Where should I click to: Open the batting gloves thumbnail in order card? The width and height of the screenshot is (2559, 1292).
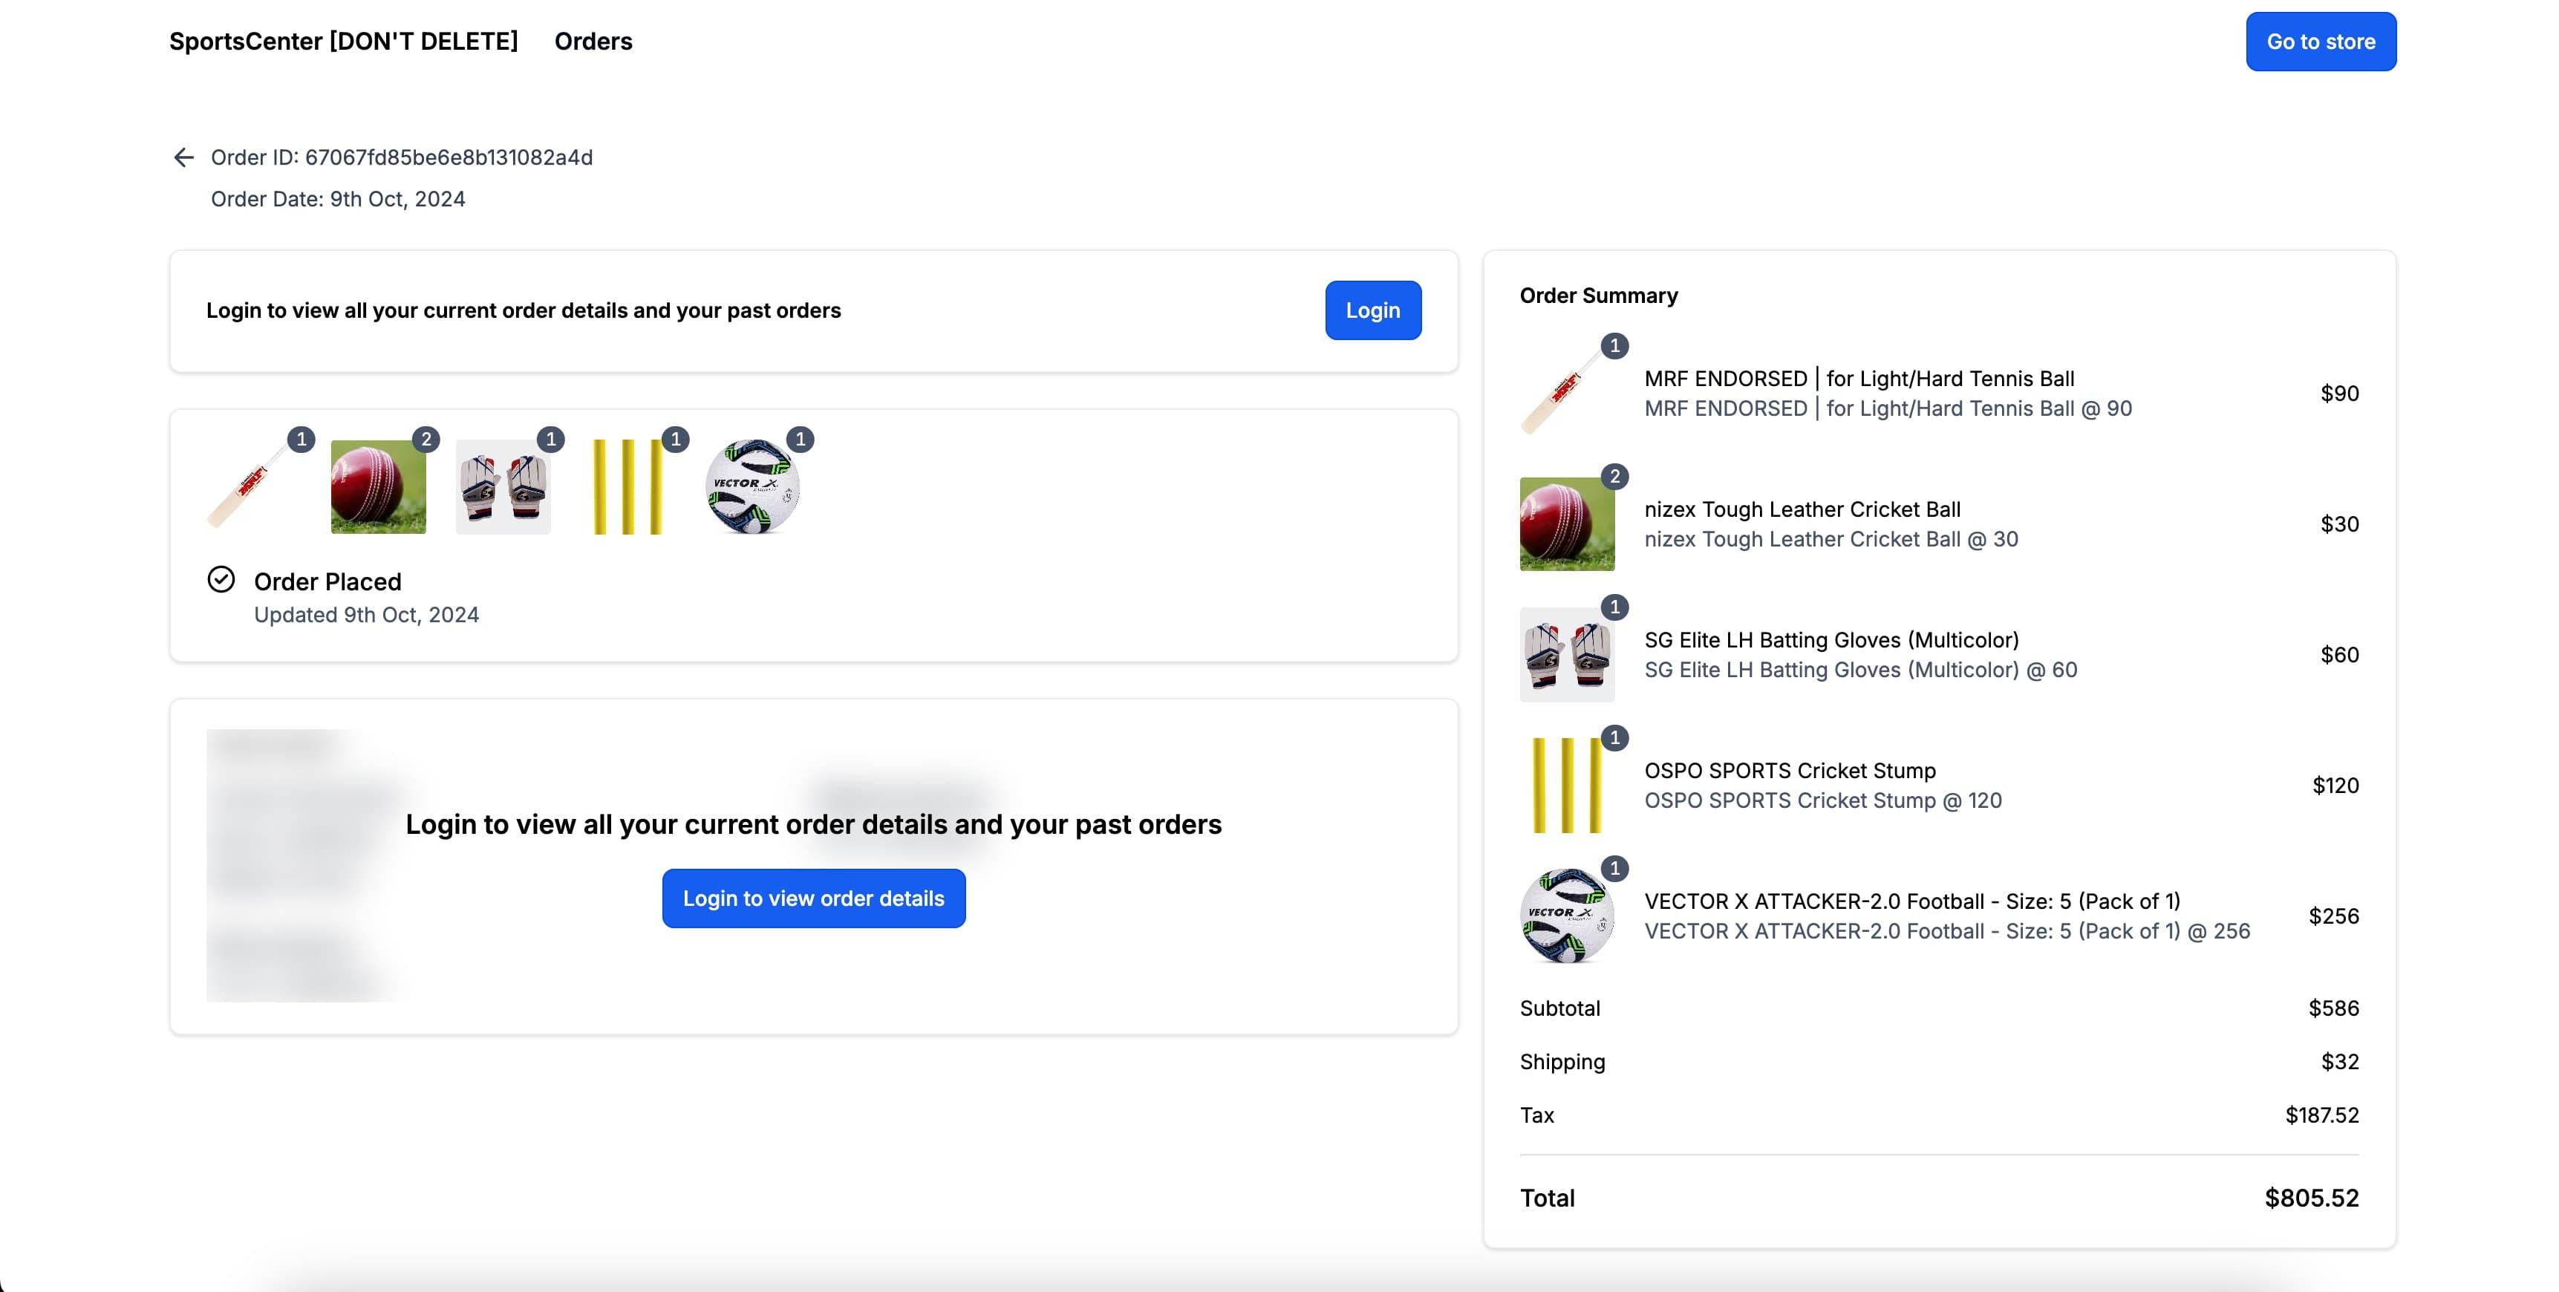click(x=503, y=486)
